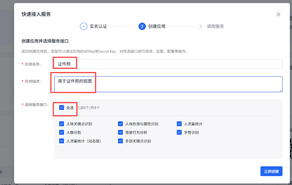The image size is (292, 185).
Task: Toggle the 手势识别 checkbox
Action: 179,132
